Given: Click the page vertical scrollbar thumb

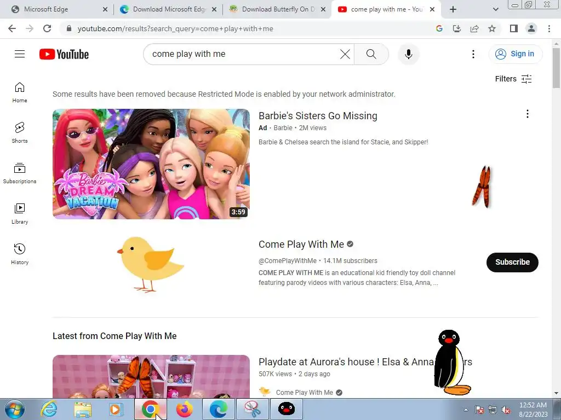Looking at the screenshot, I should pos(556,68).
